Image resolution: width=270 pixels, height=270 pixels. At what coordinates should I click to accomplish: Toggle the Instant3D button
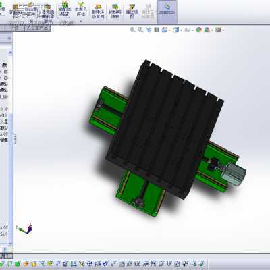pyautogui.click(x=167, y=11)
